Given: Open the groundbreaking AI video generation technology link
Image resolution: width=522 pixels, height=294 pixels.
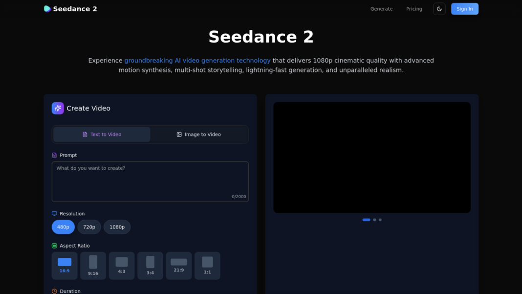Looking at the screenshot, I should tap(197, 61).
